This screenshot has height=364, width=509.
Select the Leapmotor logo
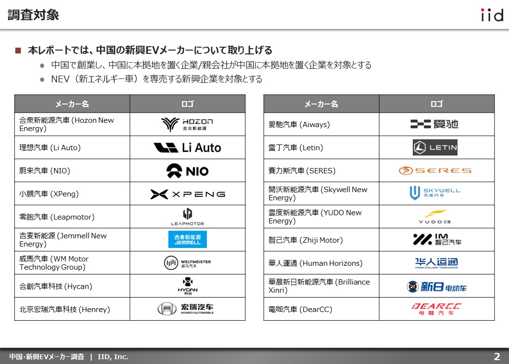click(x=187, y=217)
